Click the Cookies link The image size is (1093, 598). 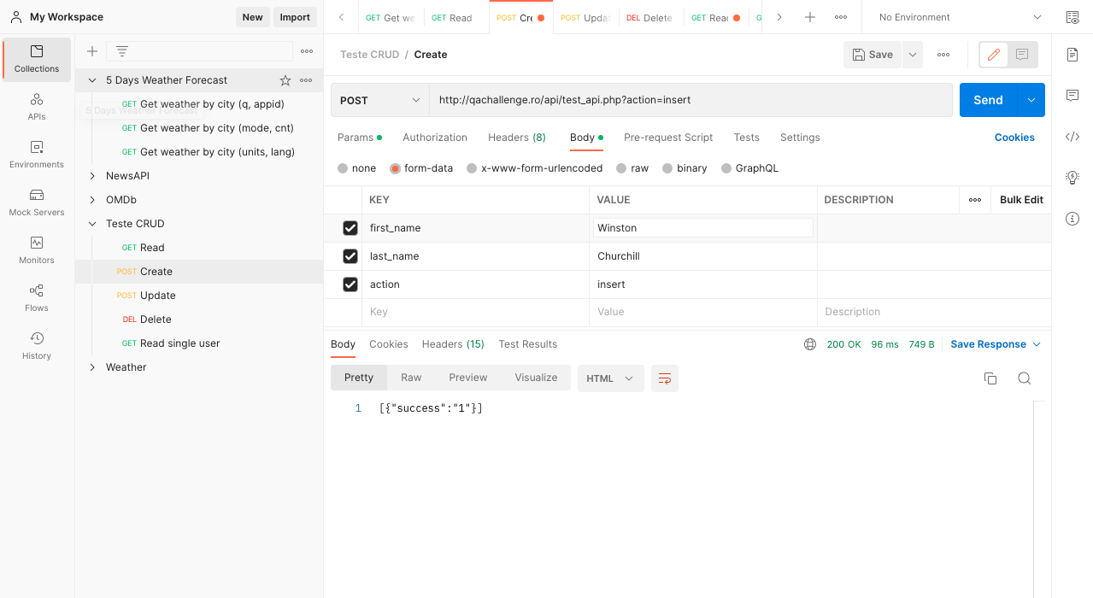[x=1014, y=138]
